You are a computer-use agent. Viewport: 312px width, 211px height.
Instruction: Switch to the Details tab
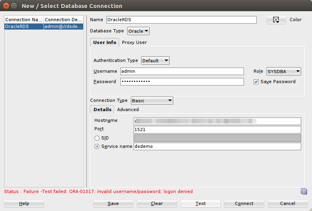tap(102, 109)
